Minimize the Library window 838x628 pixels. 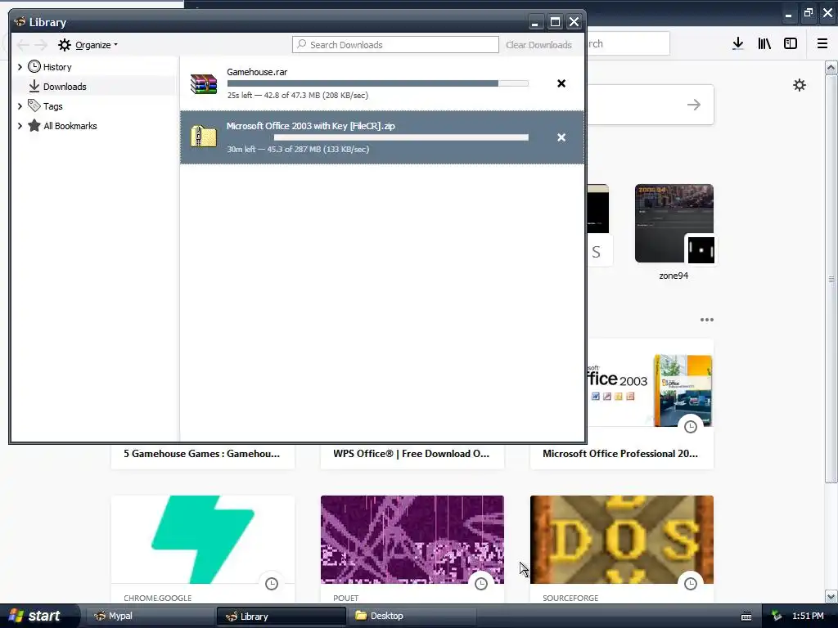[535, 22]
